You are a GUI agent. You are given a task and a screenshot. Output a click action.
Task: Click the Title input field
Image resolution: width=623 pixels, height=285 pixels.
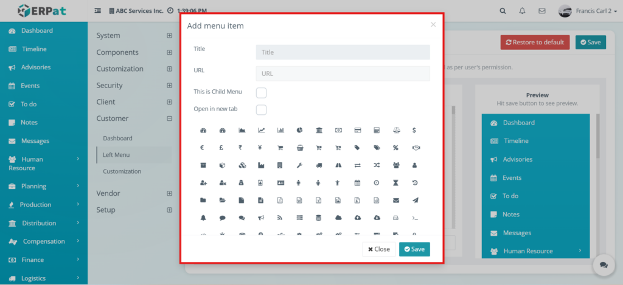pyautogui.click(x=343, y=52)
